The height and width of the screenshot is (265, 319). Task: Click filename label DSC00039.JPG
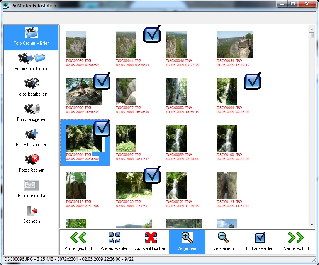(x=78, y=61)
